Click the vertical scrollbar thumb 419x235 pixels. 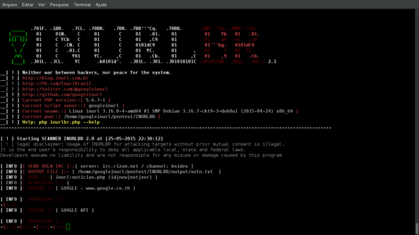(x=416, y=229)
